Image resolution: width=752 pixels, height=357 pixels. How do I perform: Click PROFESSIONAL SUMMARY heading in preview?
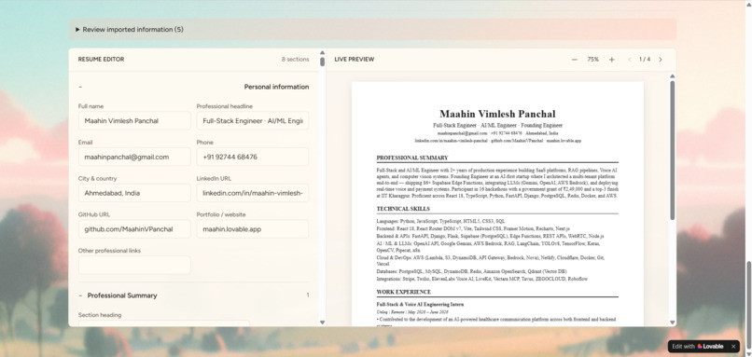point(412,158)
